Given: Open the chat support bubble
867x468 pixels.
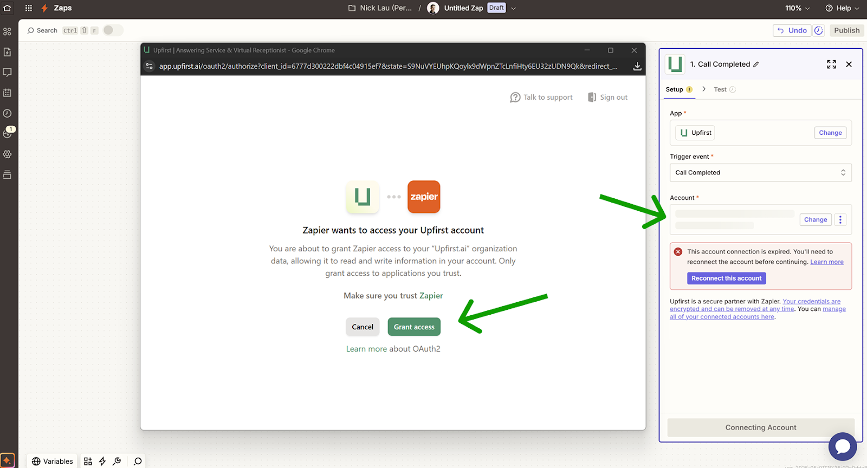Looking at the screenshot, I should (843, 447).
